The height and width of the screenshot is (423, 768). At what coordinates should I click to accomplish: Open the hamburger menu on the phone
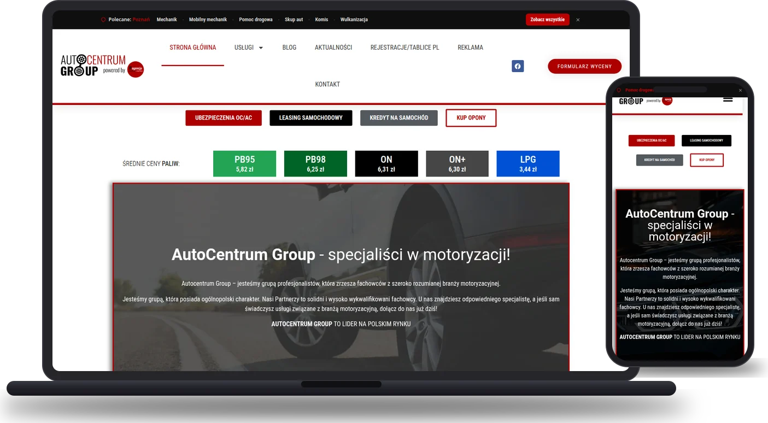(x=728, y=99)
